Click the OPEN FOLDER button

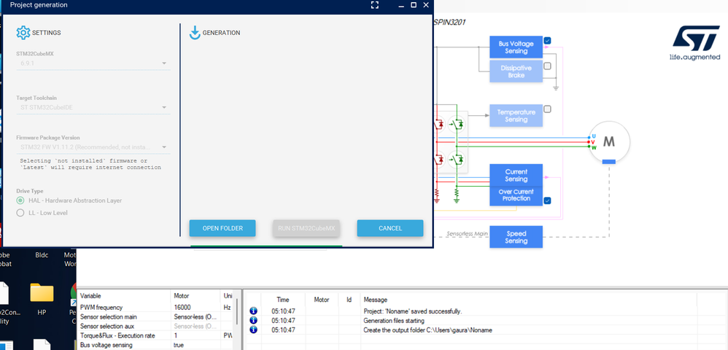point(222,228)
